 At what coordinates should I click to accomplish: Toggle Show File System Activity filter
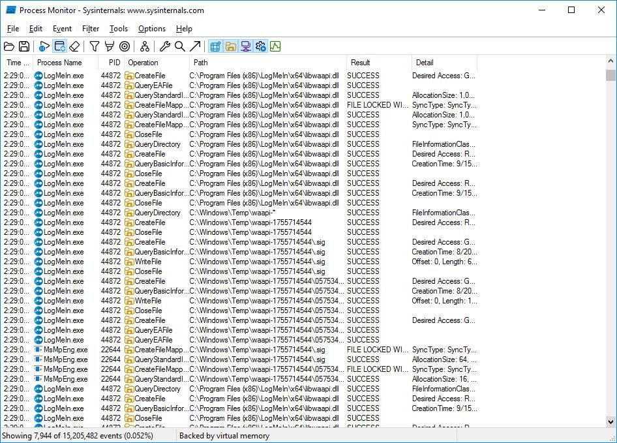(x=230, y=46)
